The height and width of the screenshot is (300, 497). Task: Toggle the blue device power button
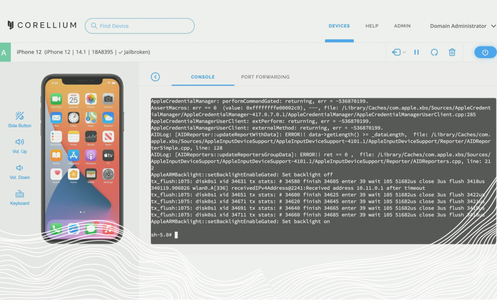(x=485, y=52)
